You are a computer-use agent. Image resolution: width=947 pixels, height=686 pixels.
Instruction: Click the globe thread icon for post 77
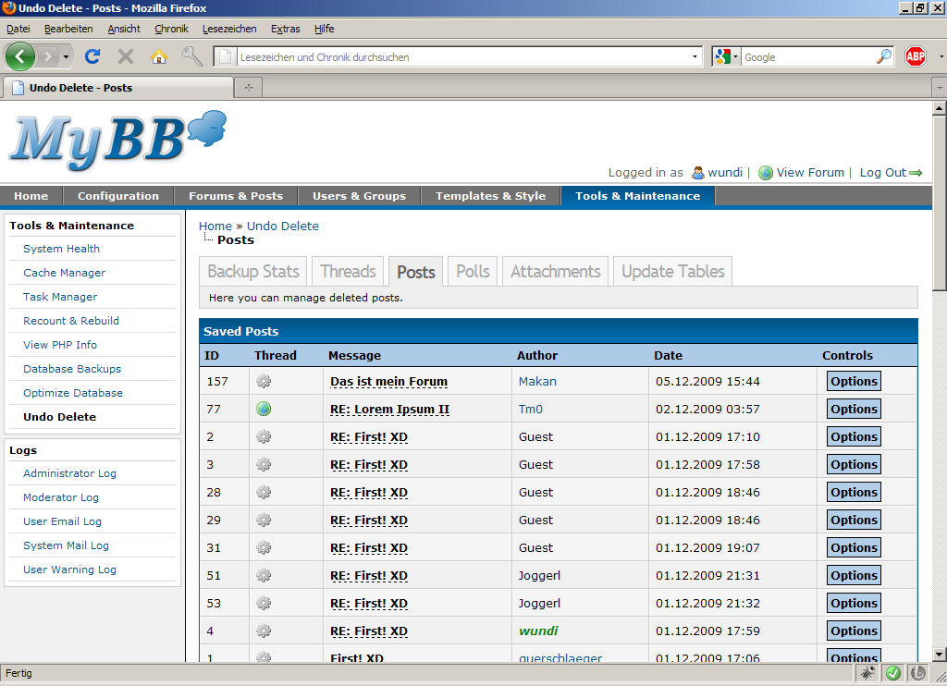click(x=264, y=409)
